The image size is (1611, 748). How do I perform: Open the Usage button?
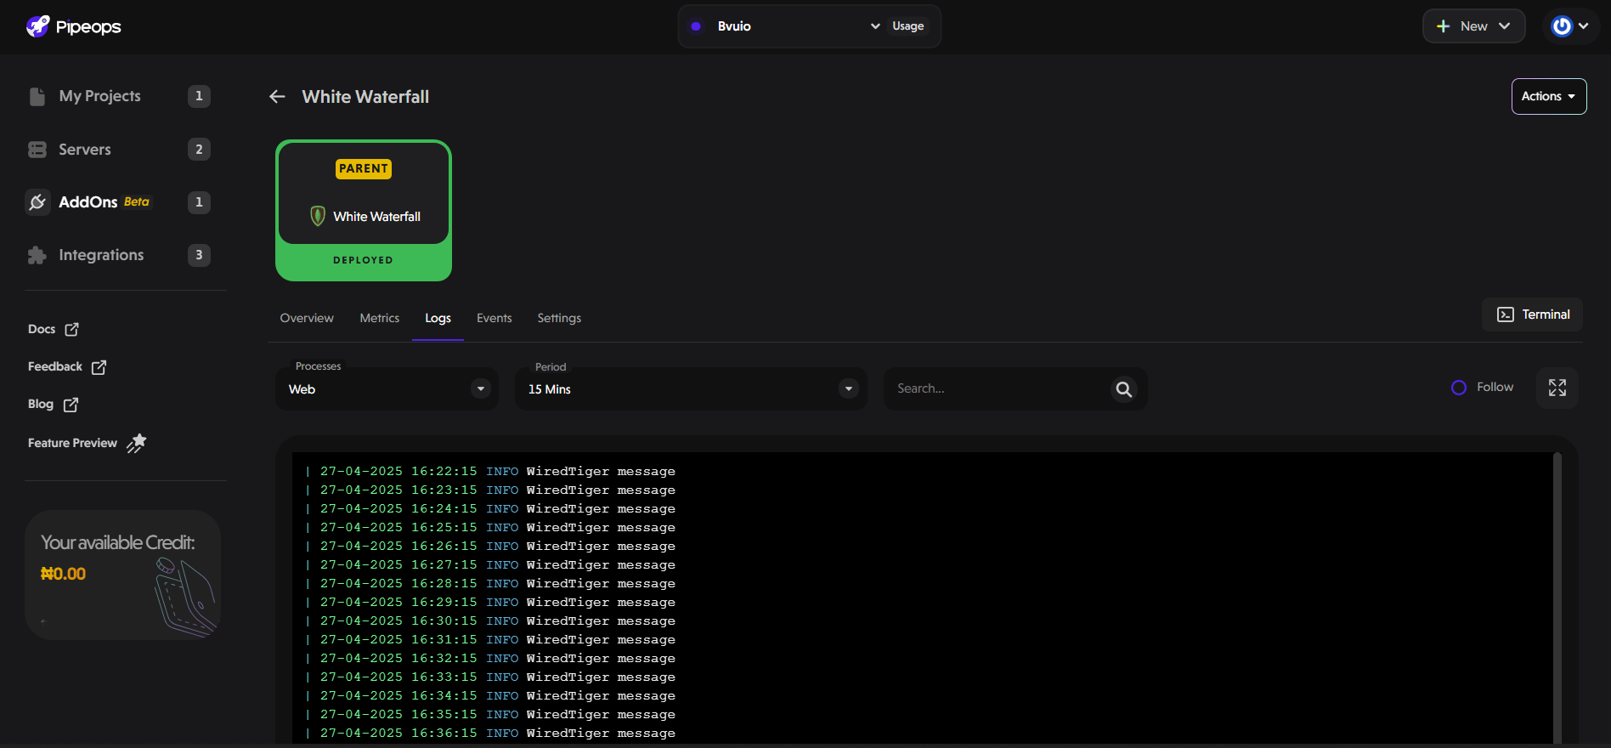[908, 26]
